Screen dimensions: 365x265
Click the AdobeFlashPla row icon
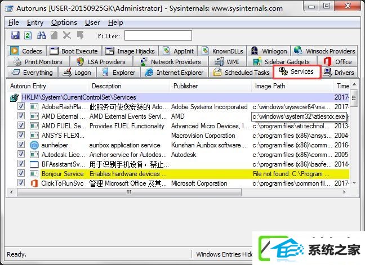[34, 107]
